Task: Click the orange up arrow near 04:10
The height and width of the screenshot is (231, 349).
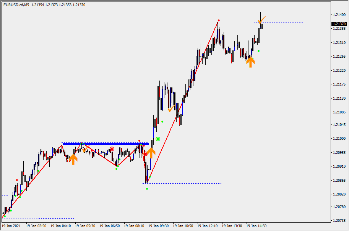Action: [73, 159]
